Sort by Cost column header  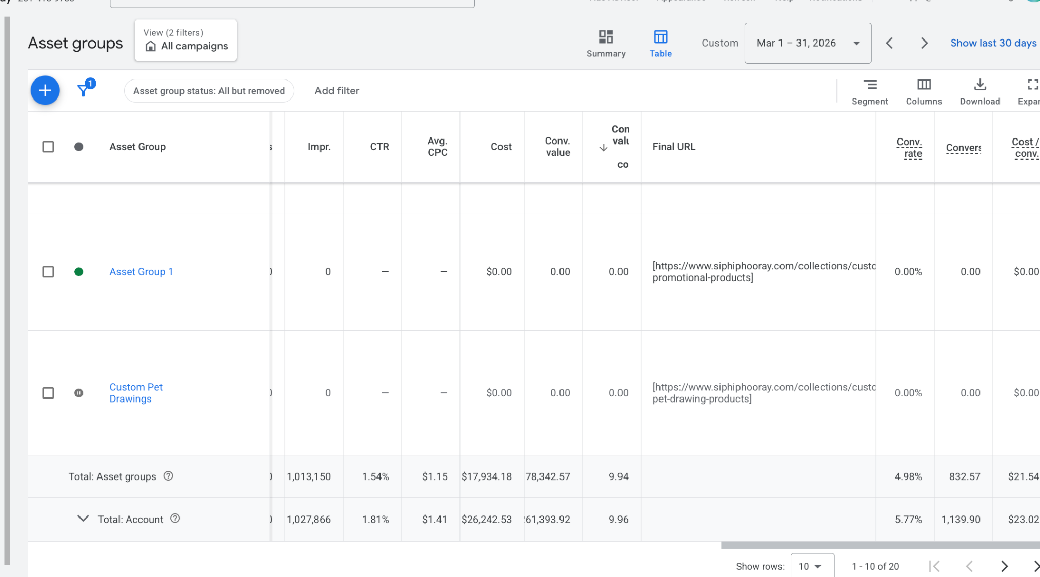tap(501, 147)
